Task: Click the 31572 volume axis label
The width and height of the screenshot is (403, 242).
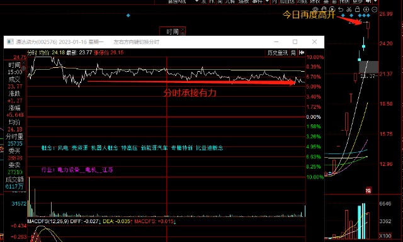Action: [19, 204]
